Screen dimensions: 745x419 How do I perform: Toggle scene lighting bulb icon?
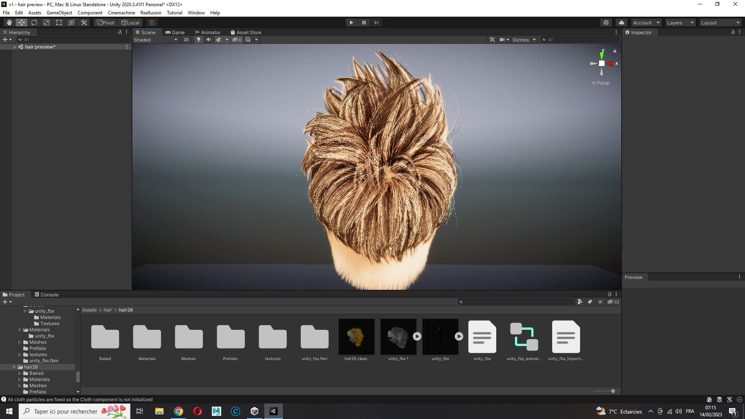pos(199,40)
